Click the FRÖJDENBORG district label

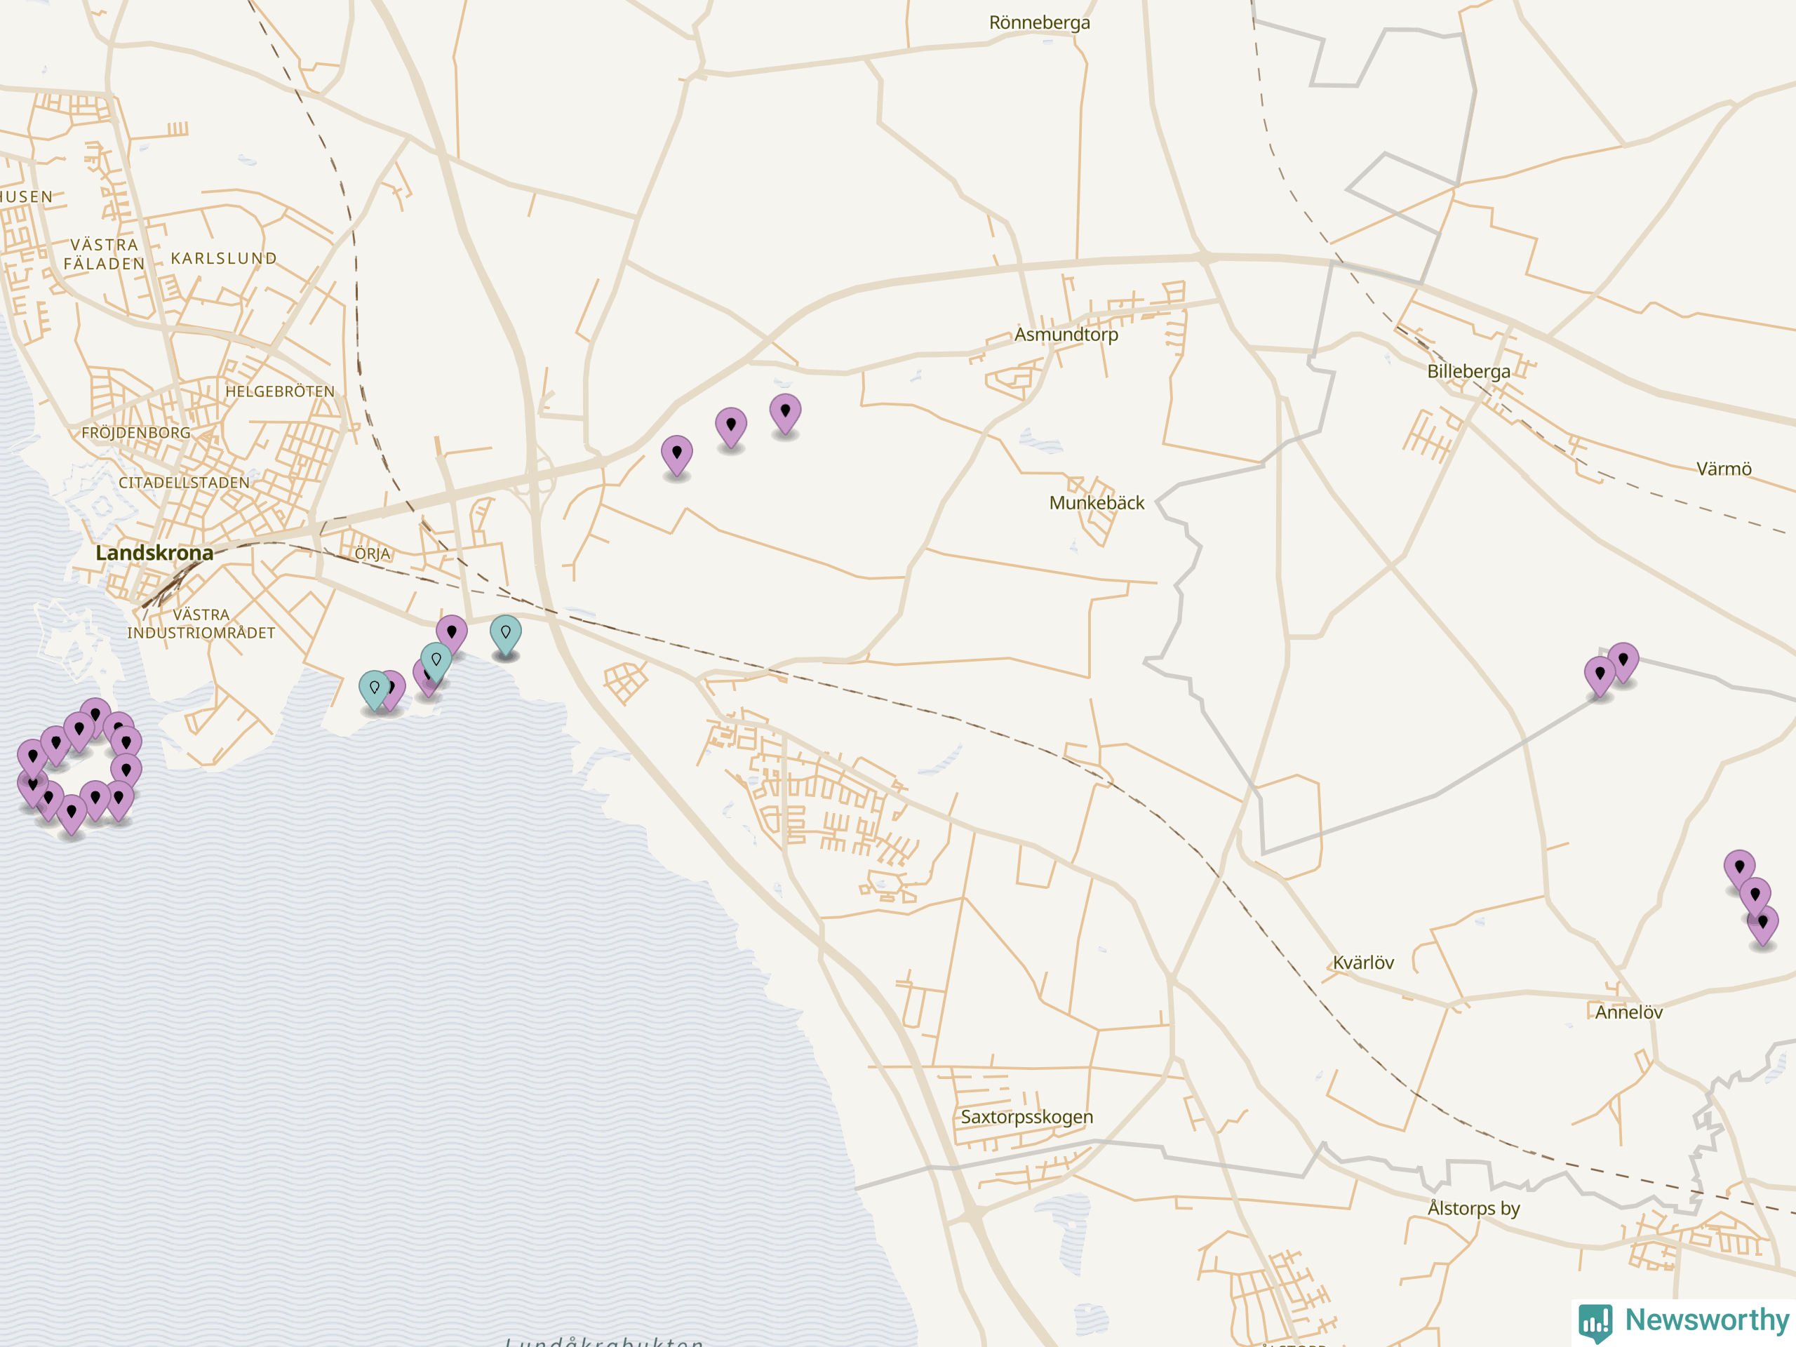click(135, 433)
